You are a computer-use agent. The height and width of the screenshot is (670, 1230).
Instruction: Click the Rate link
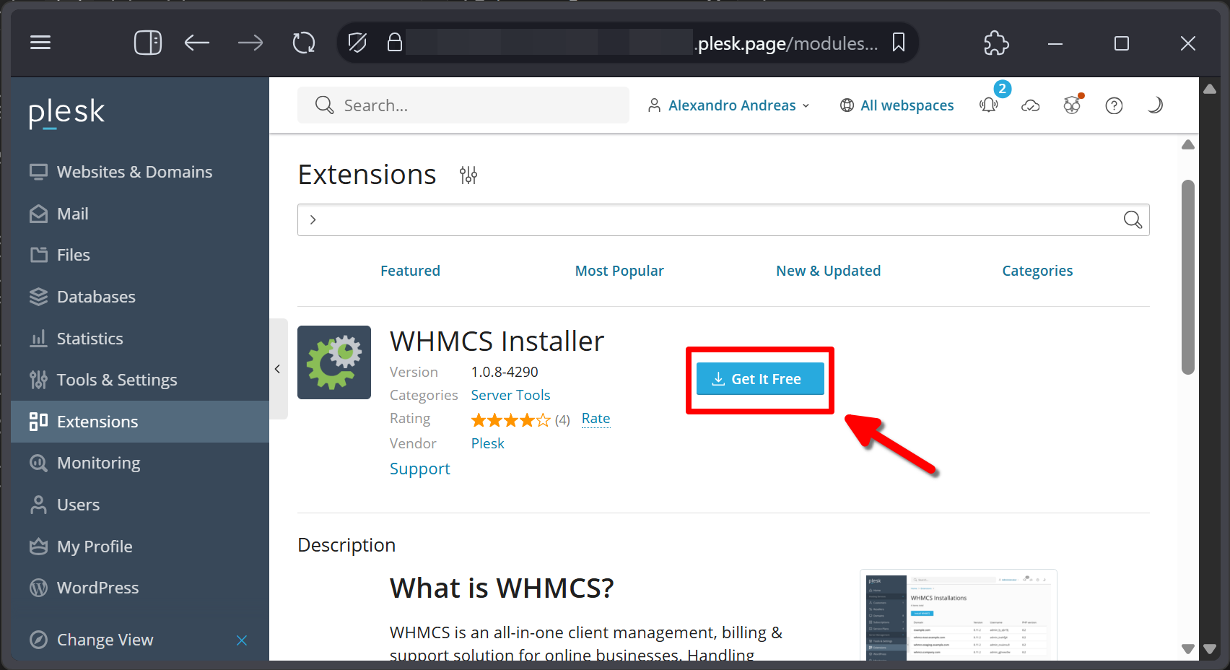pyautogui.click(x=596, y=419)
